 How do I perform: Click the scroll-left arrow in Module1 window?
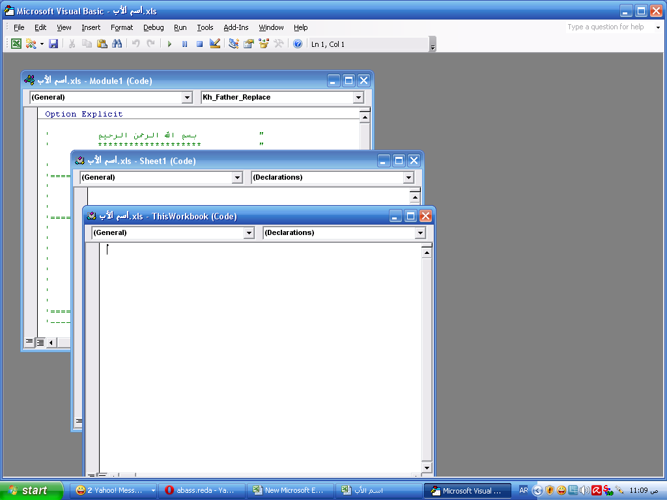51,342
